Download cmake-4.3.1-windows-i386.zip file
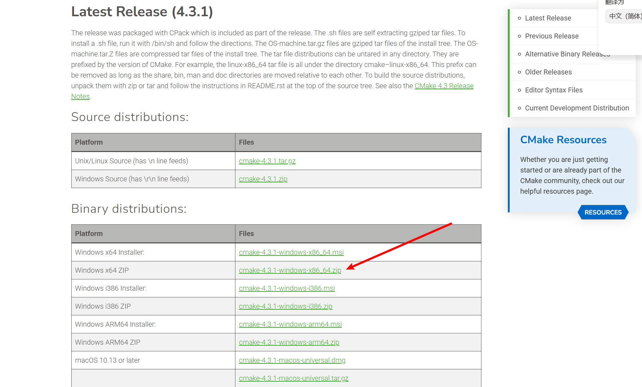Viewport: 642px width, 387px height. pos(286,306)
